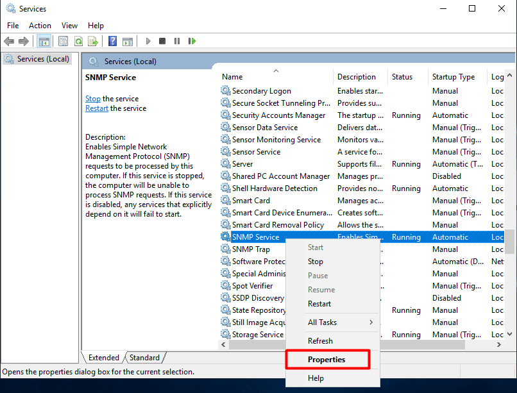Select the Storage Service gear icon
517x393 pixels.
click(x=226, y=334)
